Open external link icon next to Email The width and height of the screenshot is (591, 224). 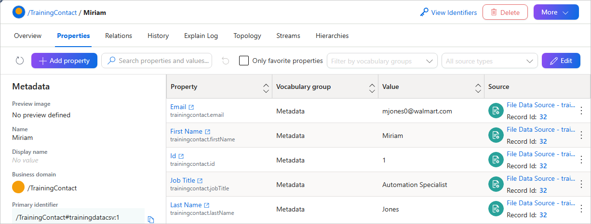click(x=191, y=107)
